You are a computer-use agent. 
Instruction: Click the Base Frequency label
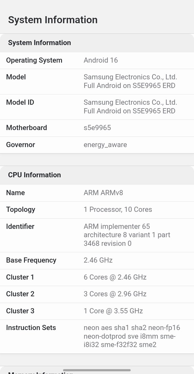(31, 260)
